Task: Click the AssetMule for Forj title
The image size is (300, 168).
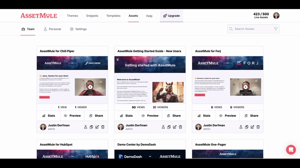Action: (x=208, y=51)
